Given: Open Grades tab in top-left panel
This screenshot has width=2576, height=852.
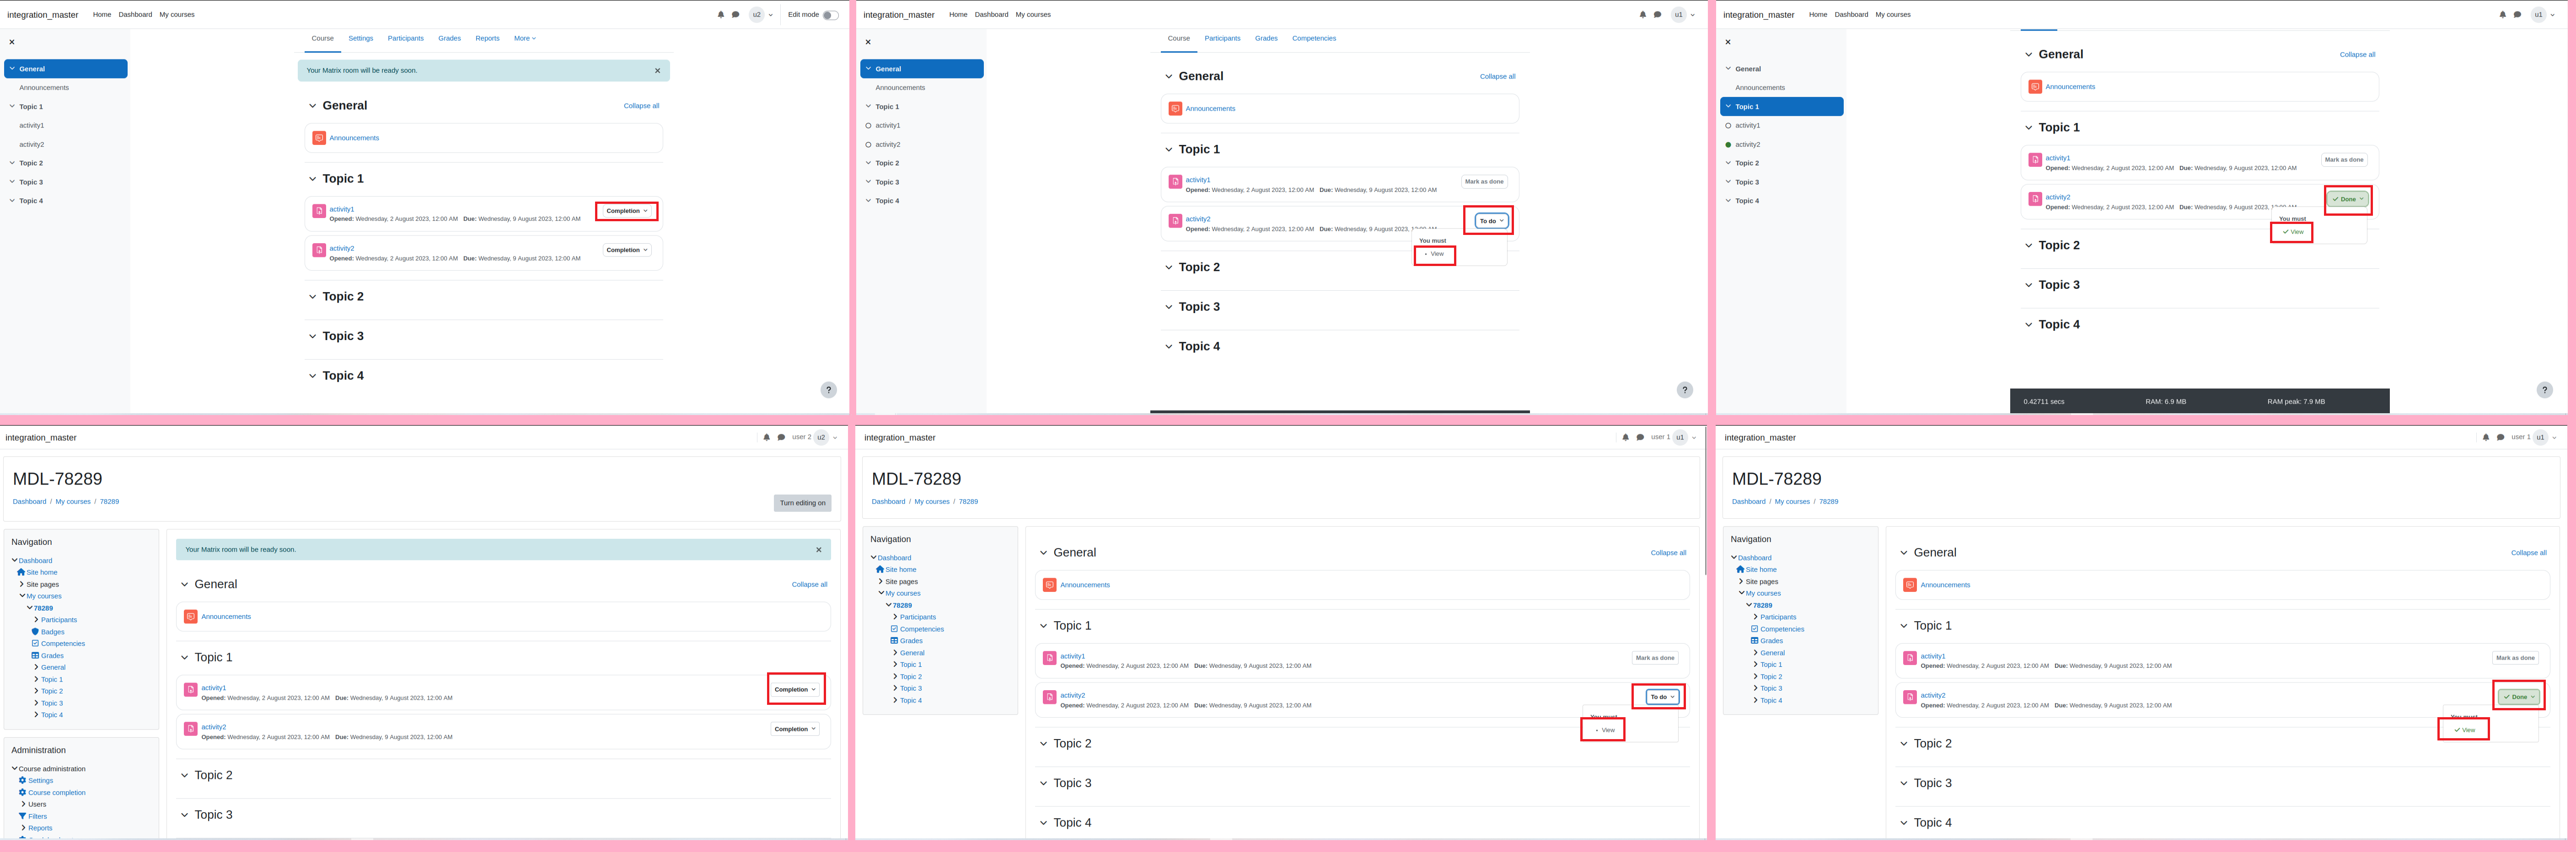Looking at the screenshot, I should click(x=450, y=38).
